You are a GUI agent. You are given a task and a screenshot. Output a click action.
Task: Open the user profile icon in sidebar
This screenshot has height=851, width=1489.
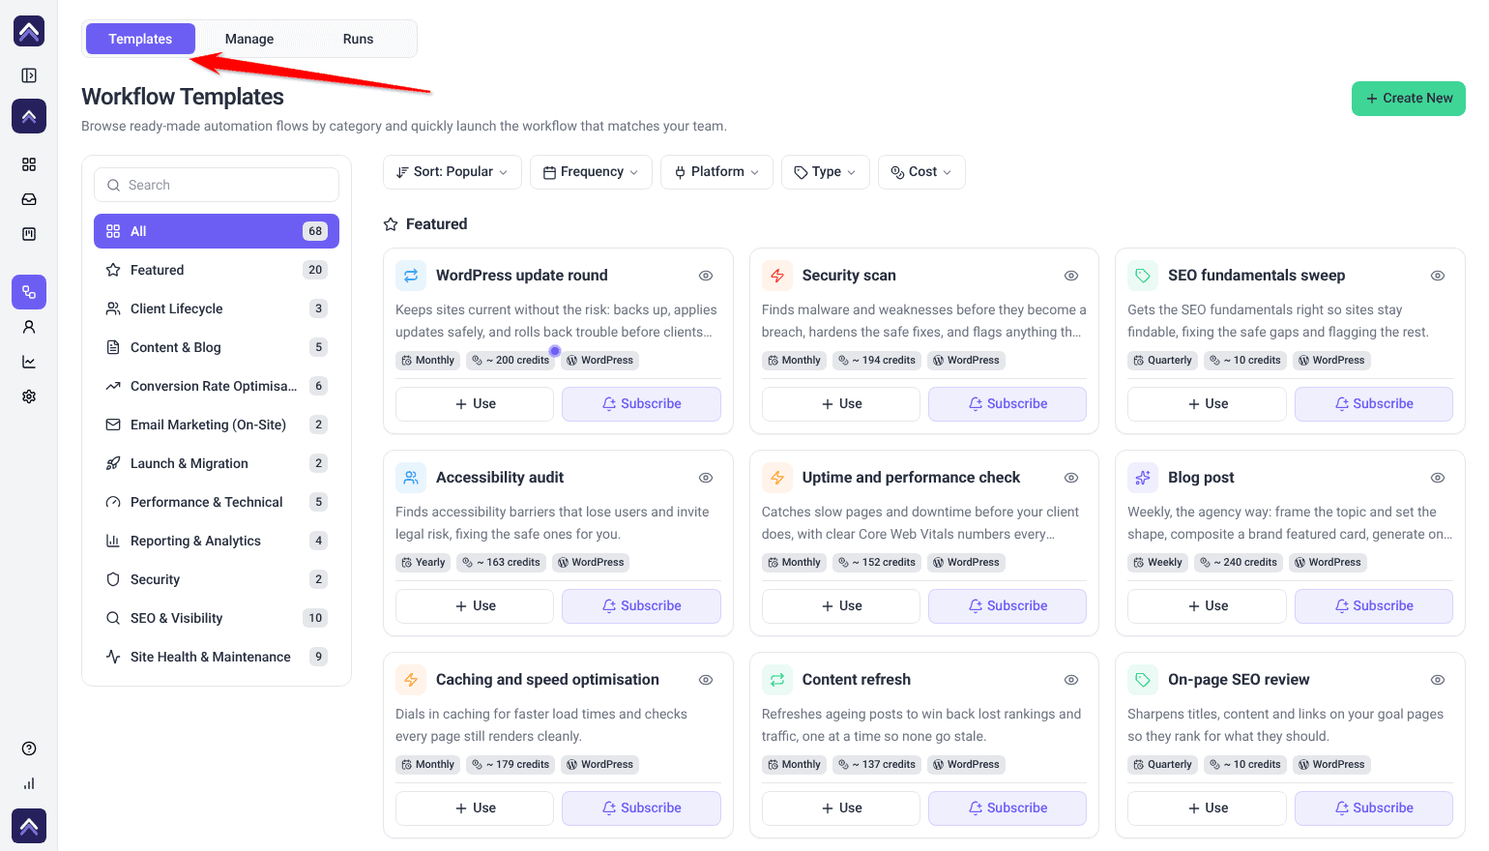pyautogui.click(x=29, y=327)
